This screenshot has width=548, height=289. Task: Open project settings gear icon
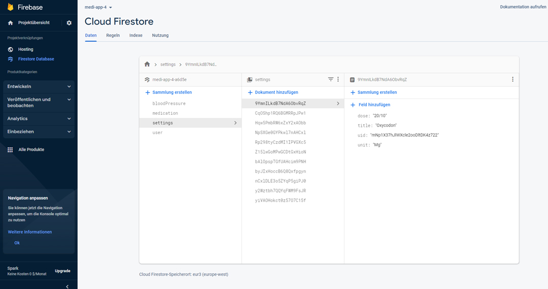coord(69,23)
